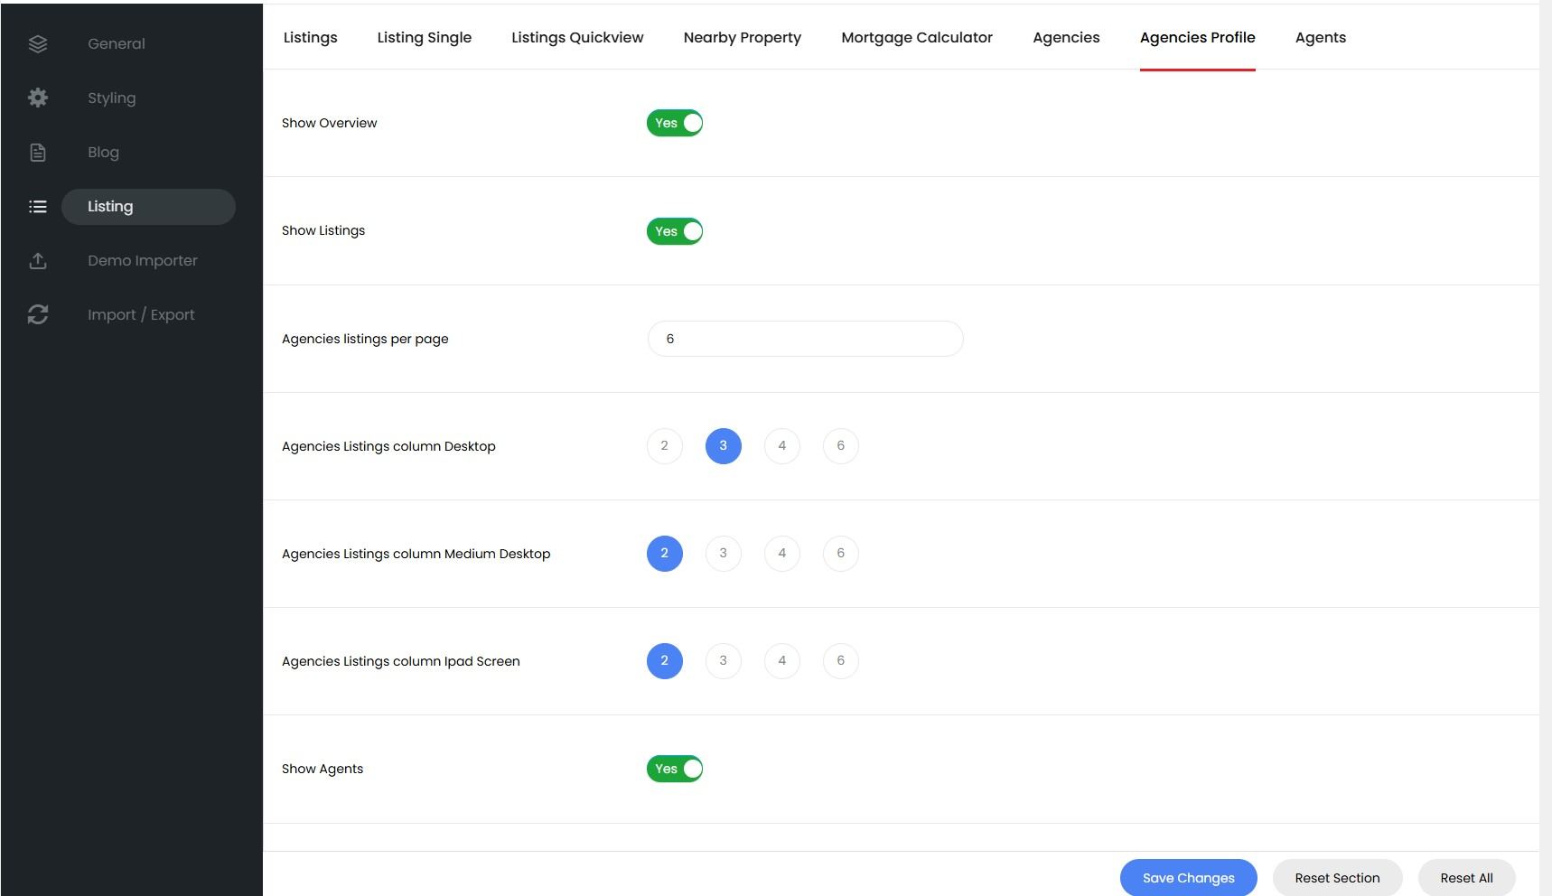
Task: Pick 4 columns for Medium Desktop
Action: [782, 553]
